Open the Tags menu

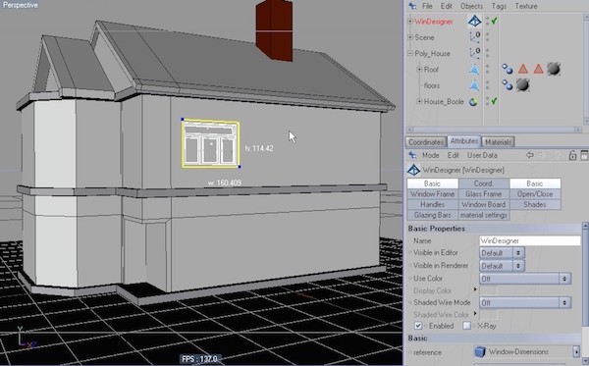tap(499, 6)
